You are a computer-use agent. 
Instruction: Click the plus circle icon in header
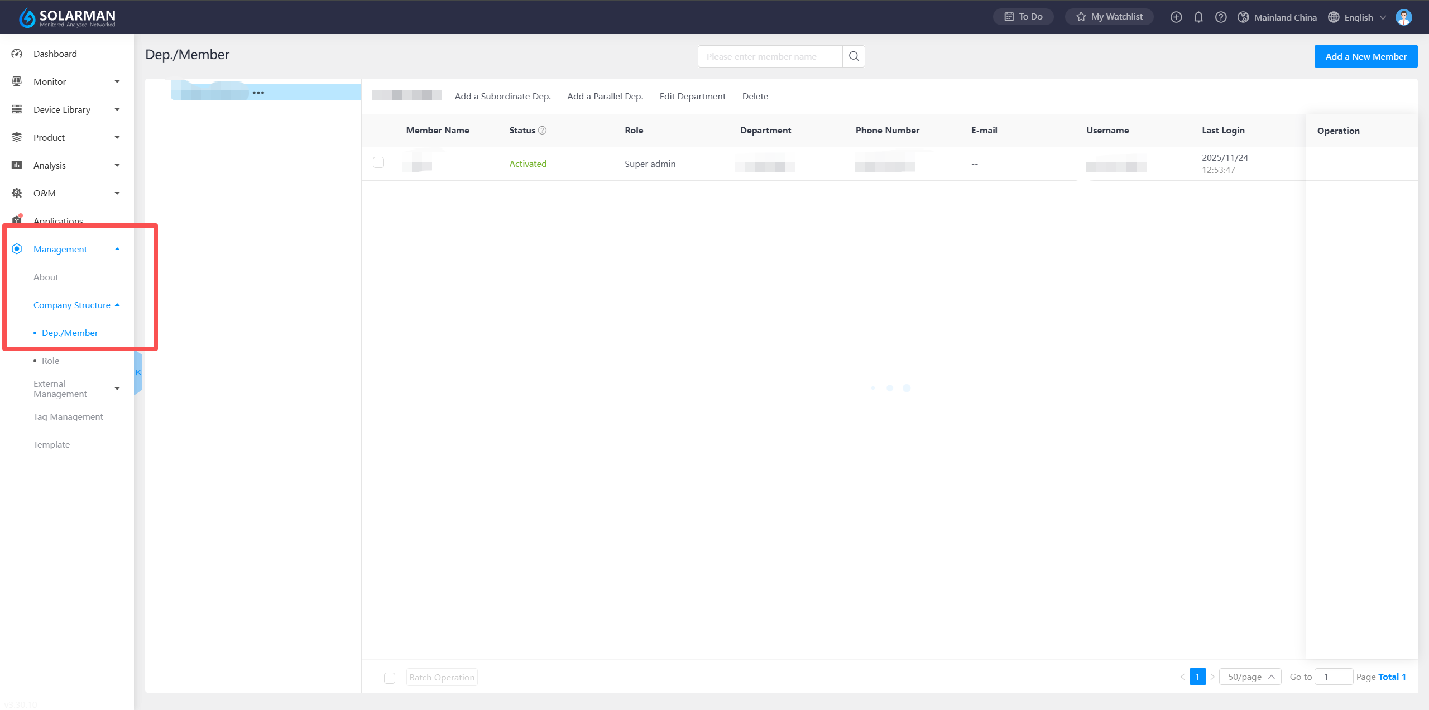[x=1176, y=17]
